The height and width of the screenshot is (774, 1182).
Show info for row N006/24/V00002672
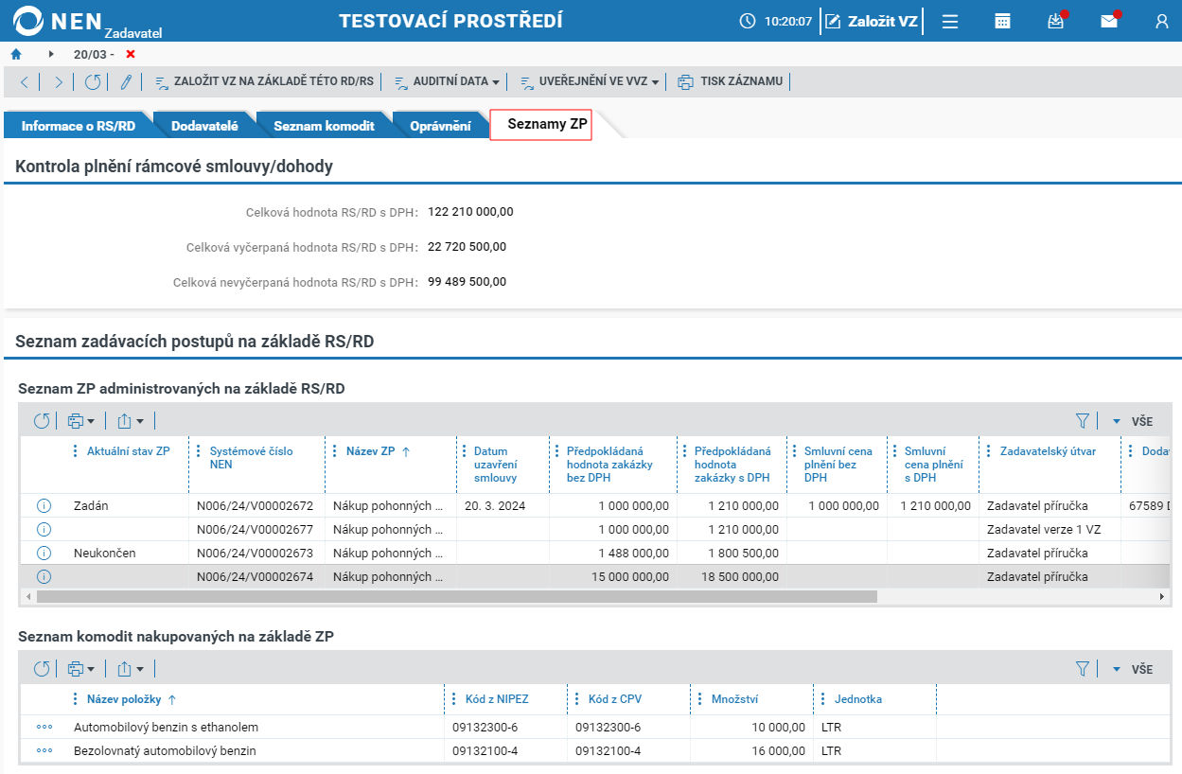tap(44, 506)
